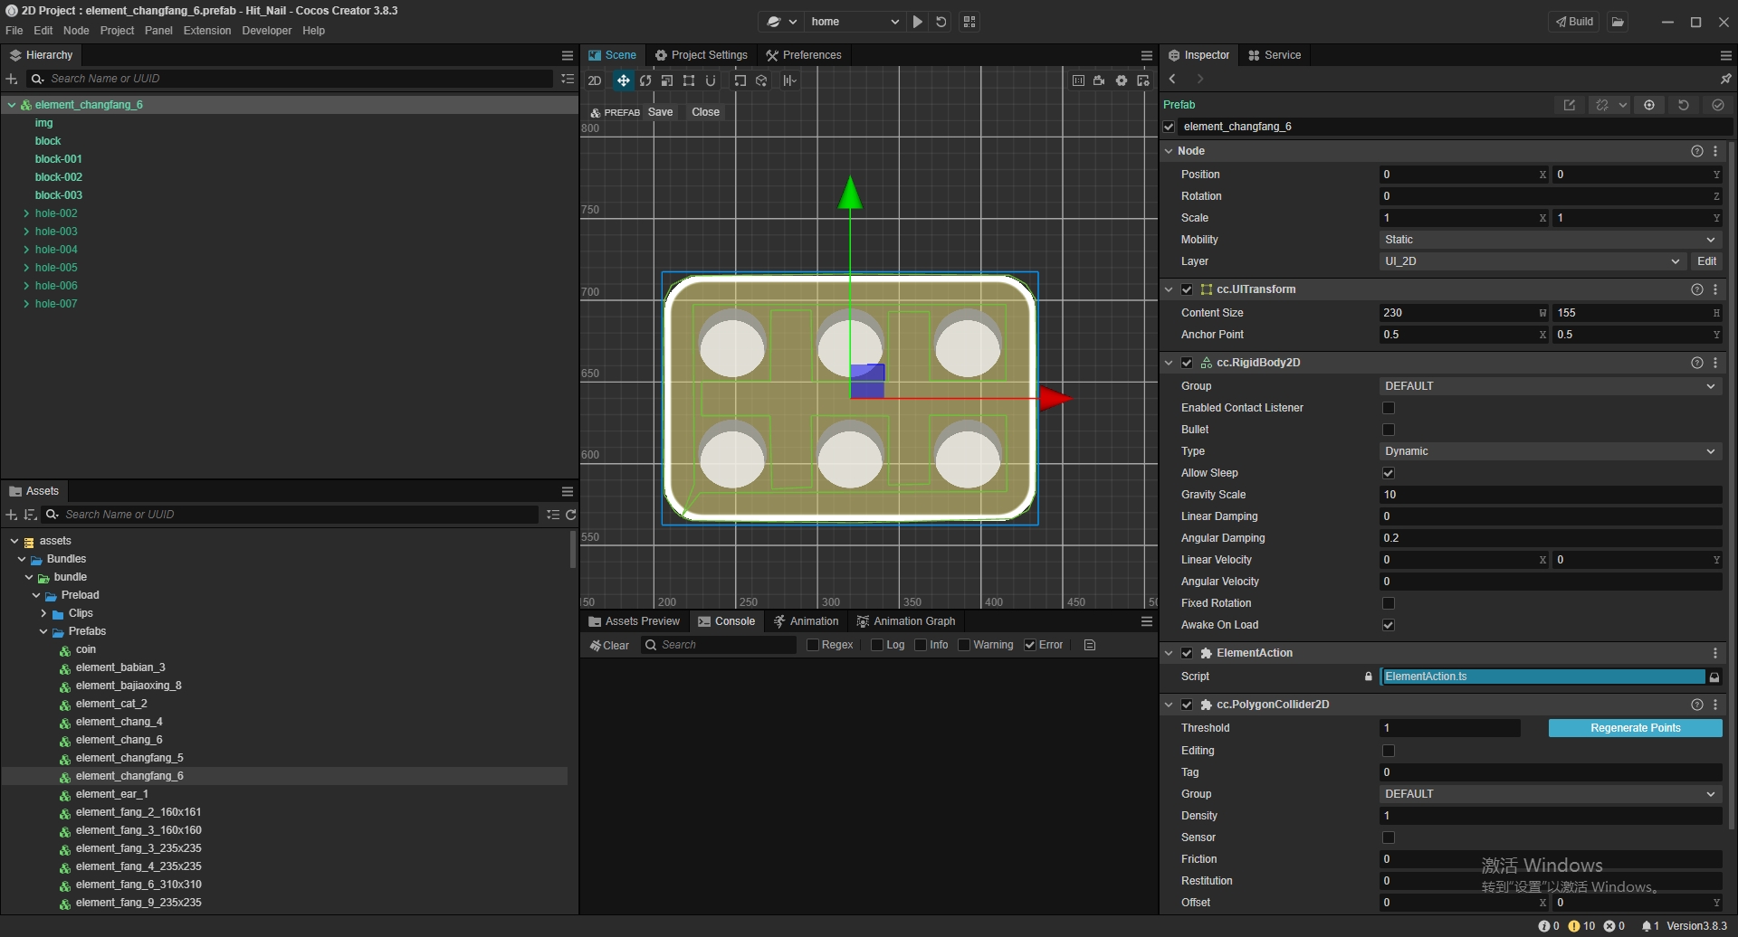Expand the hole-002 node in Hierarchy
Screen dimensions: 1738x937
(26, 213)
